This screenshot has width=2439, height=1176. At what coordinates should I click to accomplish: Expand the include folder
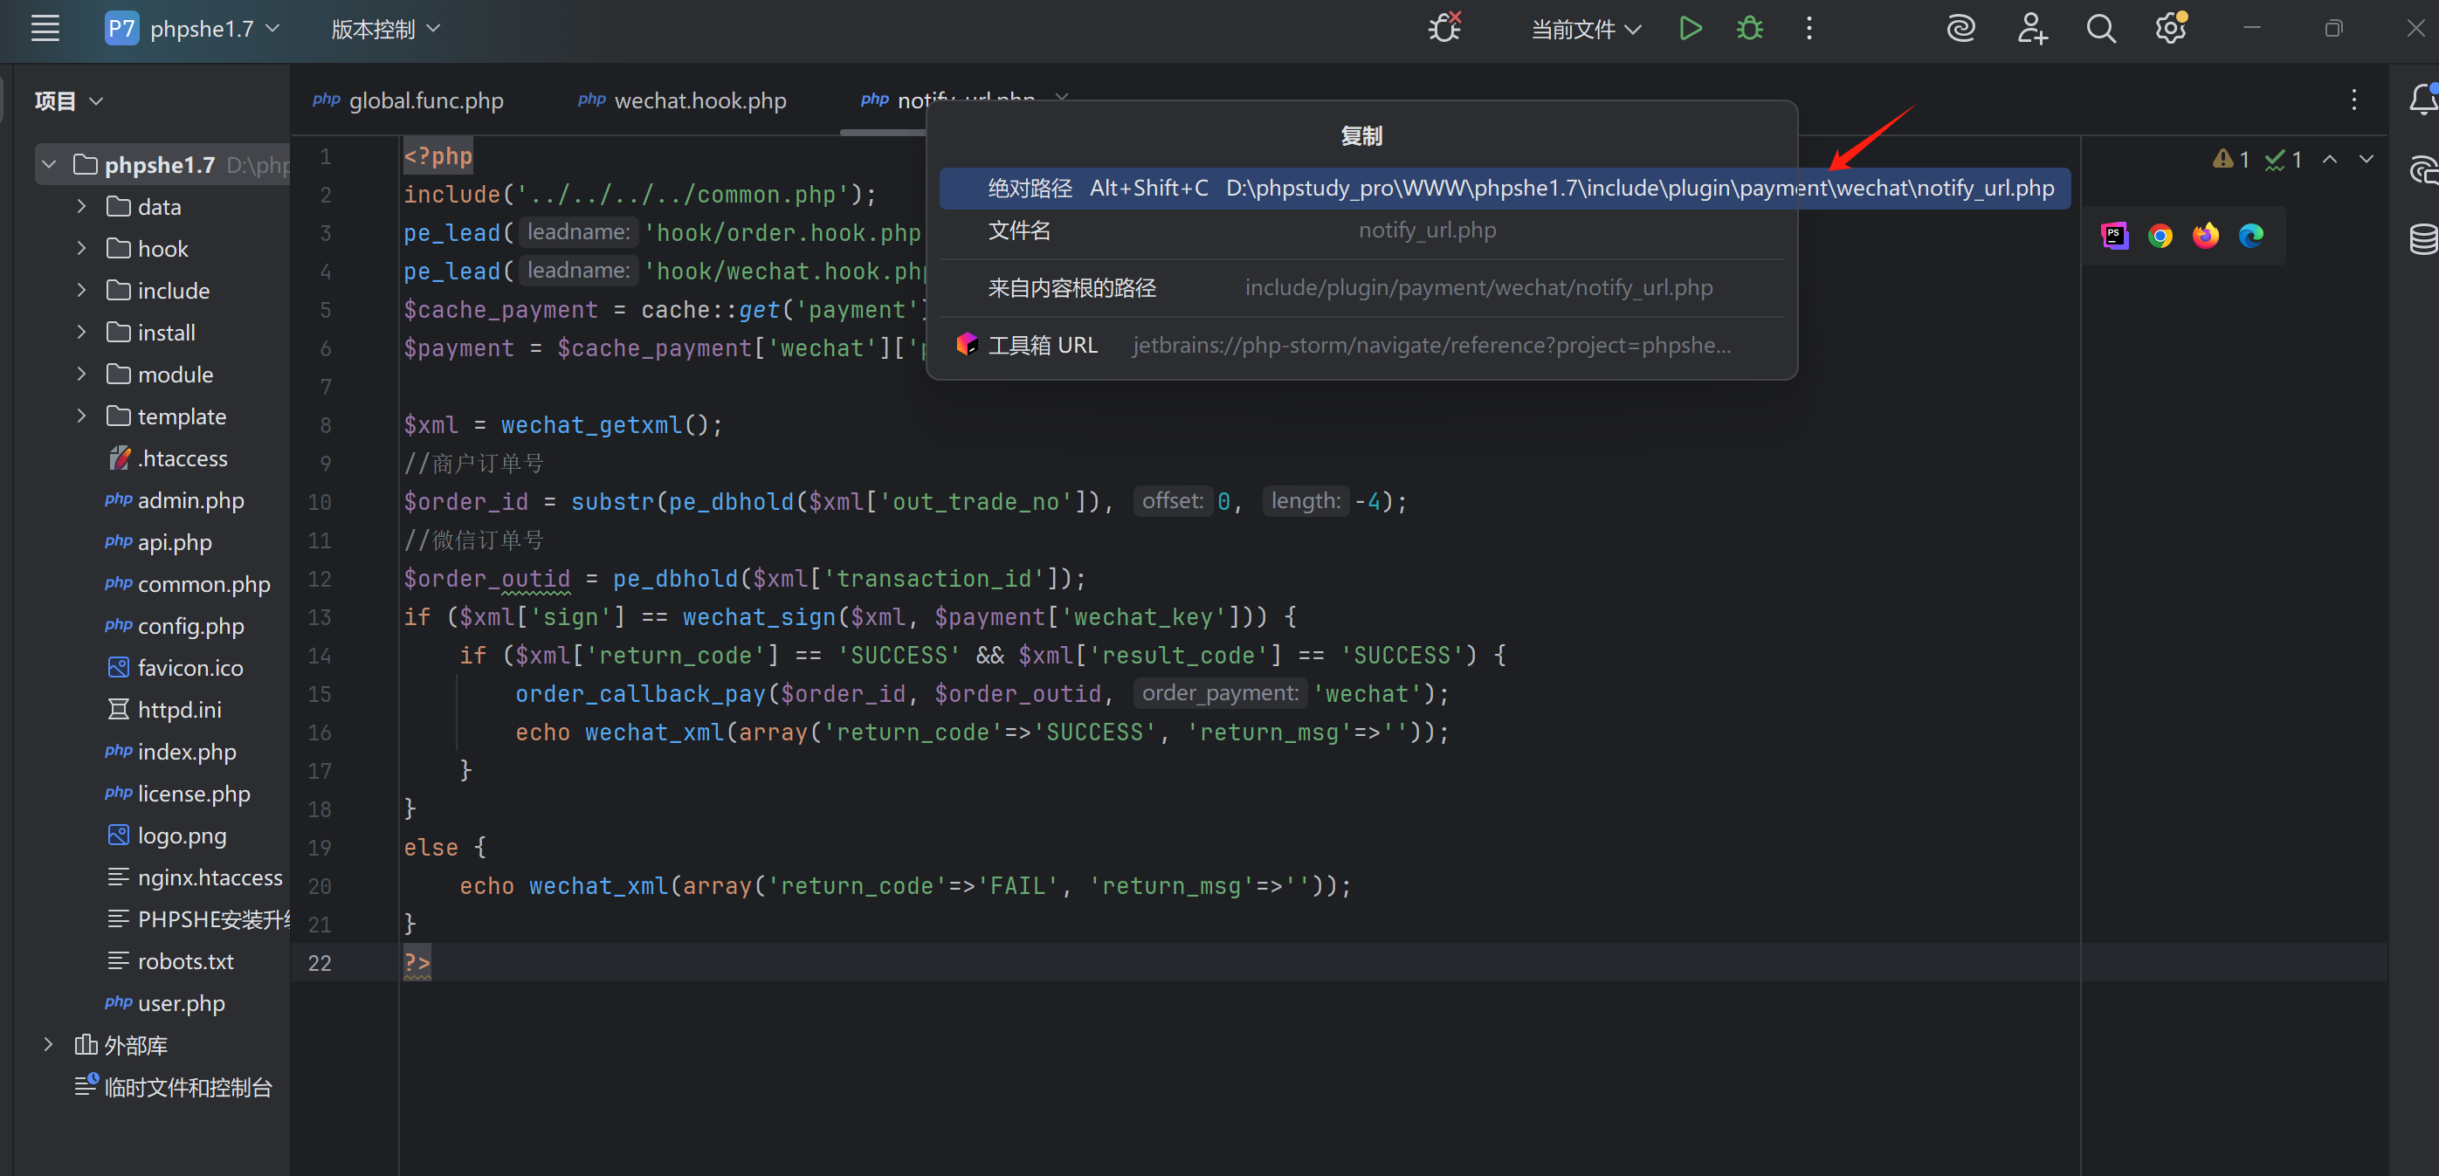click(81, 290)
